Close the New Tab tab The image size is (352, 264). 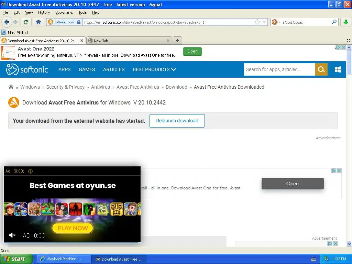pos(168,41)
